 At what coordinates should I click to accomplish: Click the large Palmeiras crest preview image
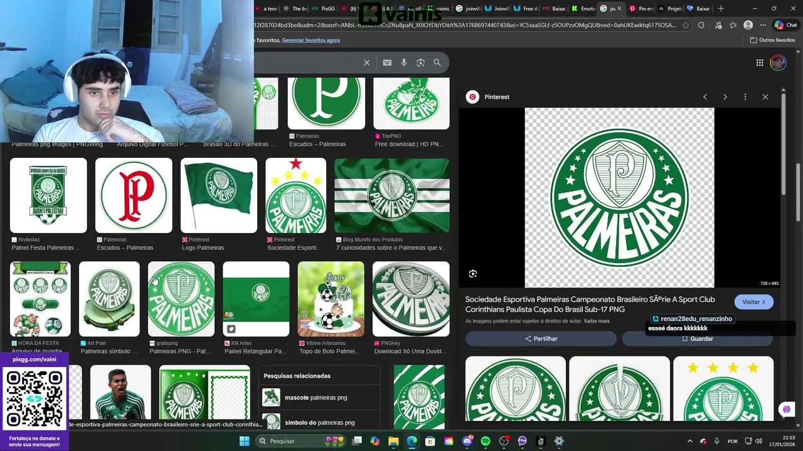tap(619, 198)
